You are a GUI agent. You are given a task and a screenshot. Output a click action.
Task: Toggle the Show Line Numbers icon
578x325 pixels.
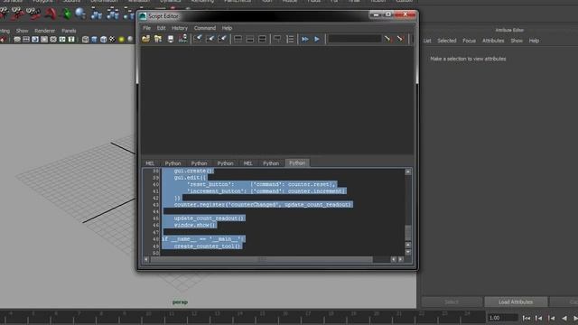coord(290,39)
